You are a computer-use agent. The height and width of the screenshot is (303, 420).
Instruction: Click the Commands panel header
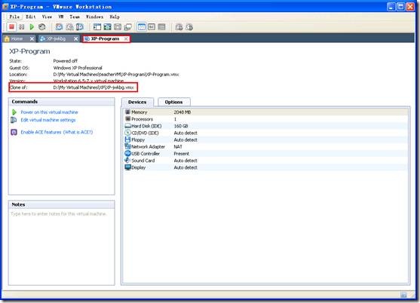[x=62, y=102]
